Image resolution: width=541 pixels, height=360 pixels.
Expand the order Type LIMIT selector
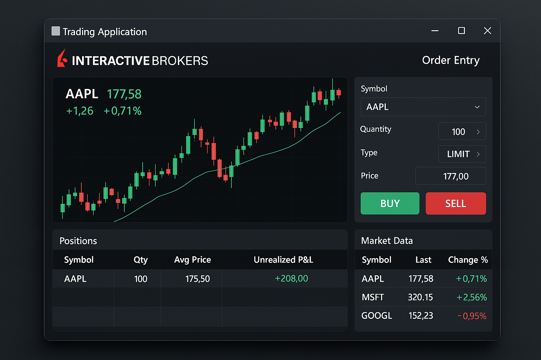pos(462,154)
